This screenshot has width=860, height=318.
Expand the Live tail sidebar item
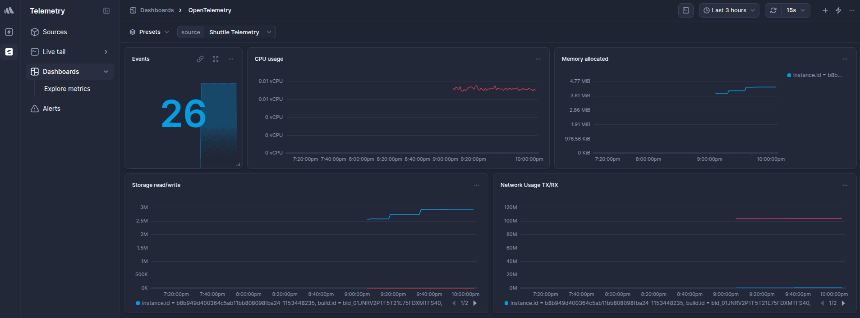[x=106, y=52]
